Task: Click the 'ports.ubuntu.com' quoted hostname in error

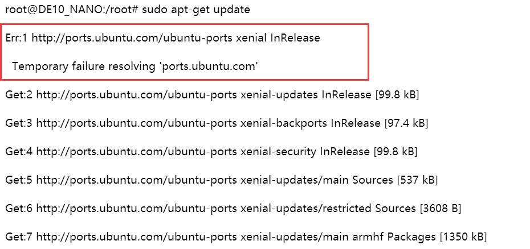Action: tap(209, 66)
